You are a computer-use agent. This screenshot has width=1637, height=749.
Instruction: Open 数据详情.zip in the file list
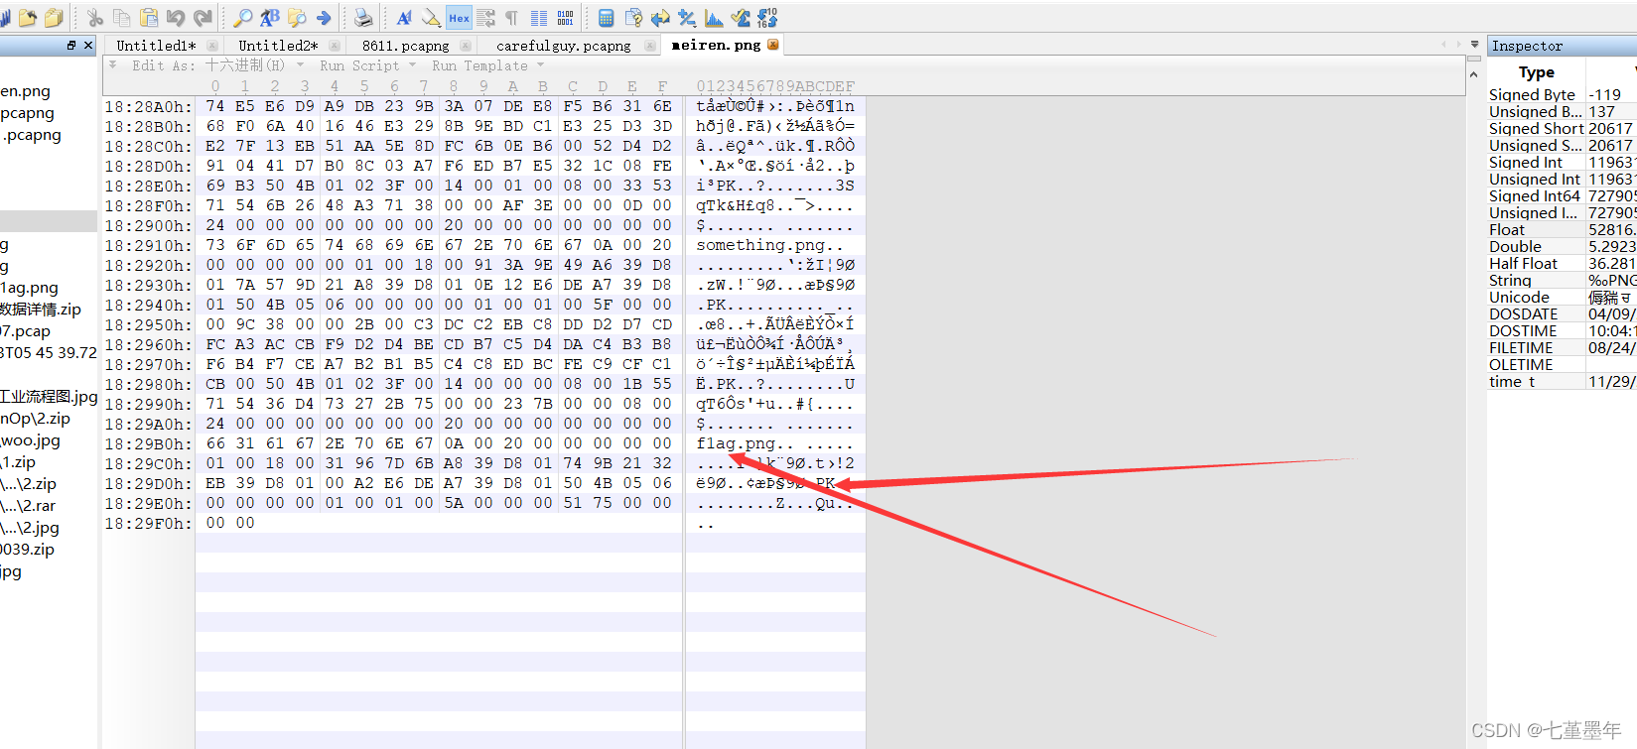tap(41, 310)
